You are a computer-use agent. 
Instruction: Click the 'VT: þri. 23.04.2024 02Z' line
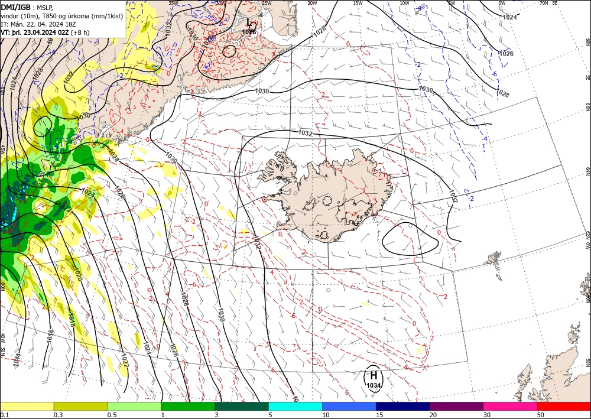pos(35,33)
